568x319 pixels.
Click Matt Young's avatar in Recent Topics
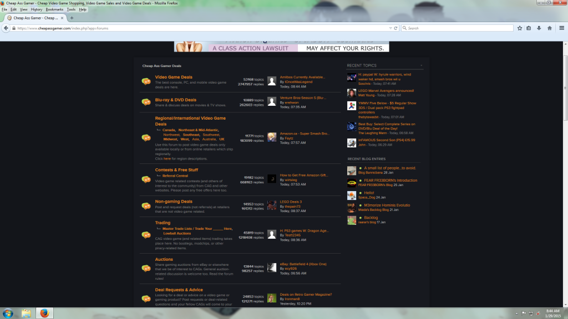coord(351,93)
